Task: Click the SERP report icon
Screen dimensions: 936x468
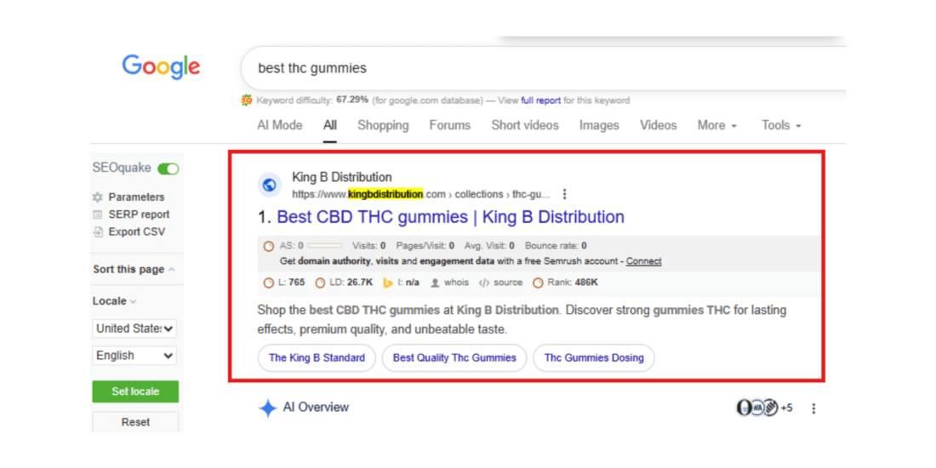Action: (98, 214)
